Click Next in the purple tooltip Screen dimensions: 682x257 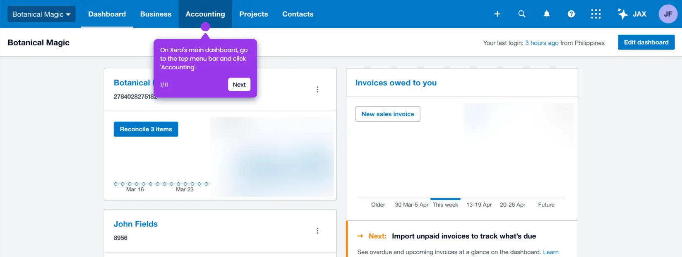pos(239,85)
